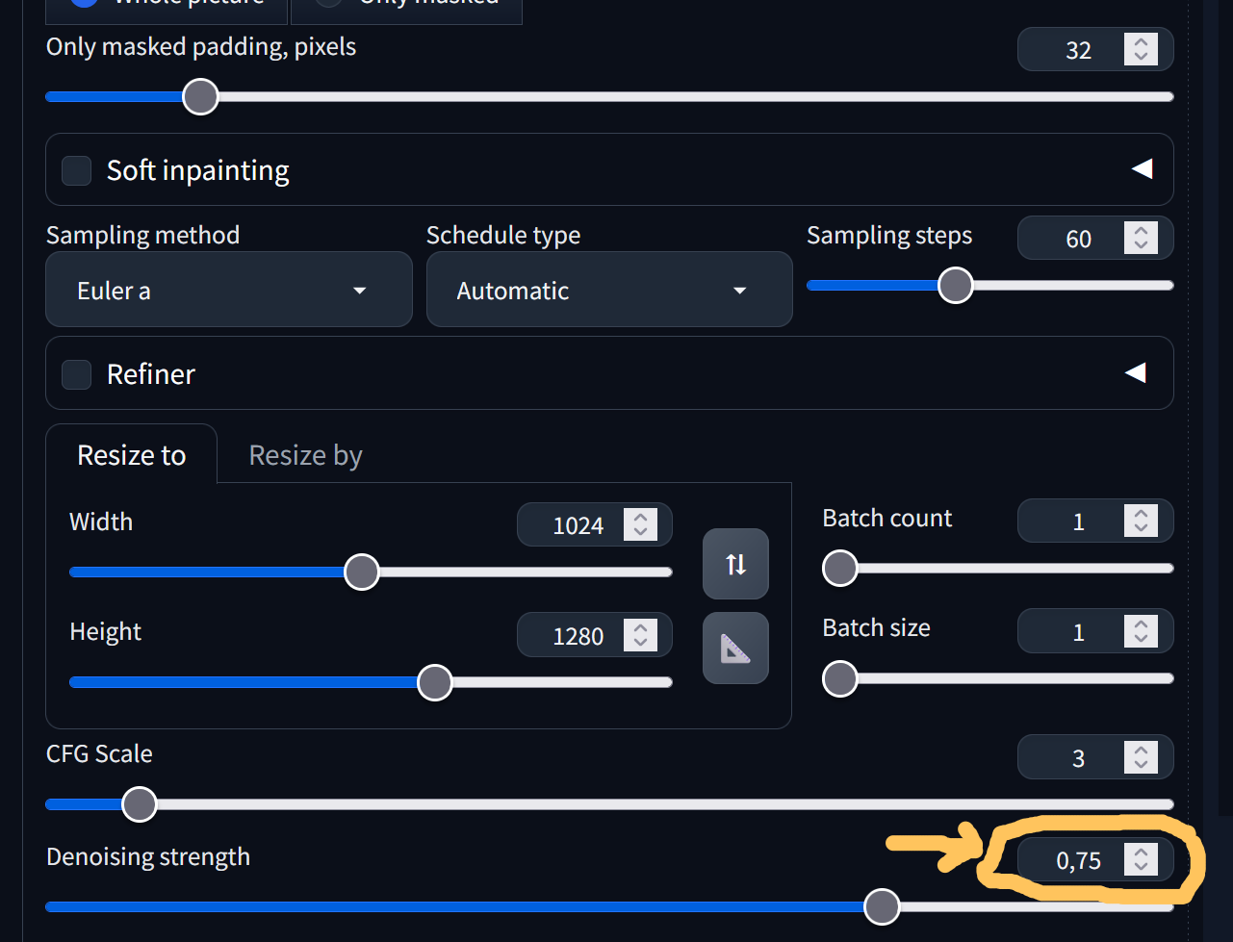Enable the Soft inpainting checkbox
The width and height of the screenshot is (1233, 942).
(x=77, y=170)
